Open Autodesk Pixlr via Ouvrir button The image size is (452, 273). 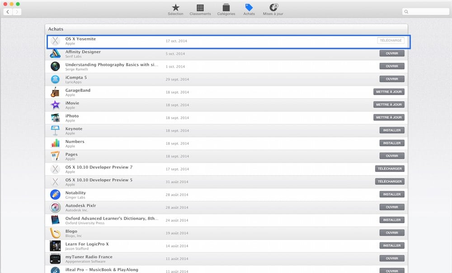(392, 207)
